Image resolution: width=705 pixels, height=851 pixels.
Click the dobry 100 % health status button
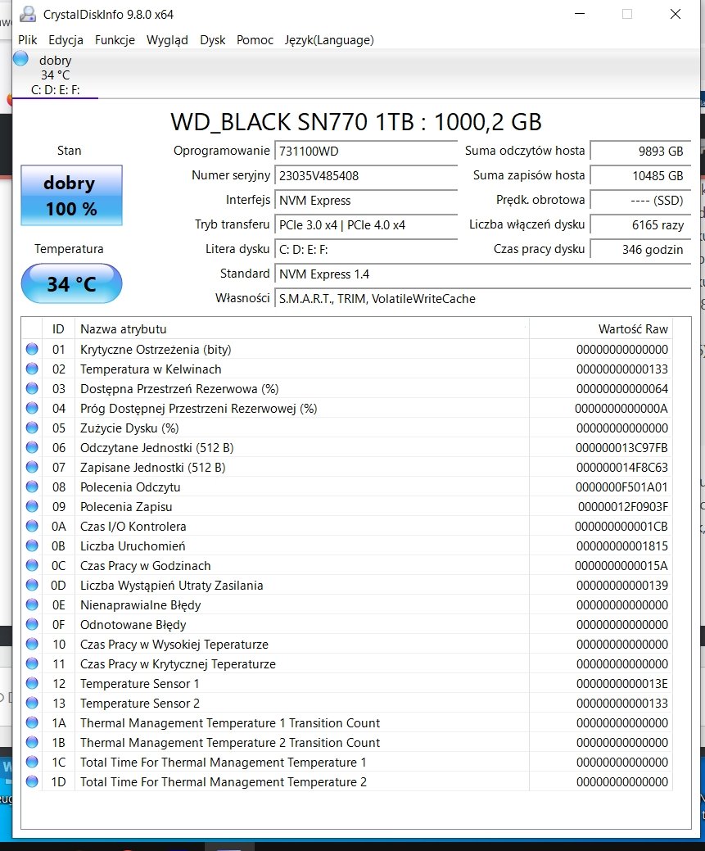pyautogui.click(x=71, y=196)
